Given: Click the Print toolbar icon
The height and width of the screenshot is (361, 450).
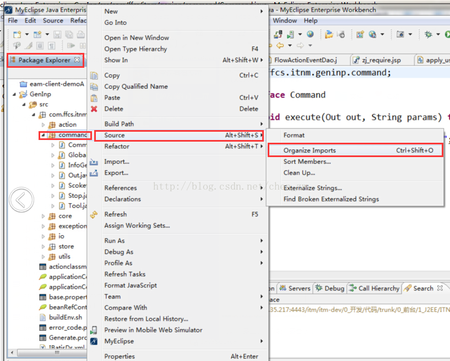Looking at the screenshot, I should (x=81, y=35).
